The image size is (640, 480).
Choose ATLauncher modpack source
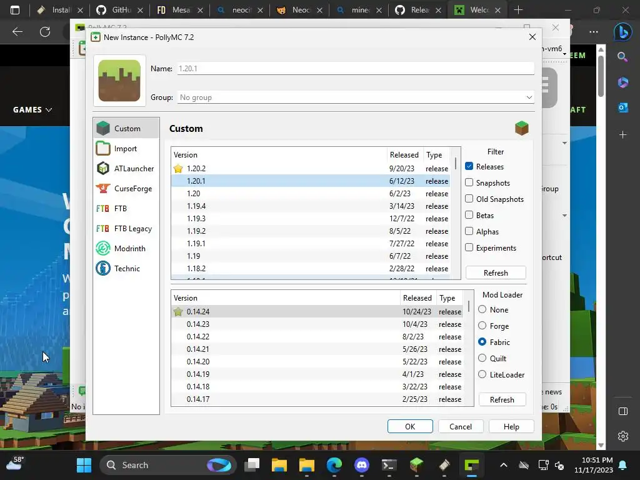[x=126, y=169]
